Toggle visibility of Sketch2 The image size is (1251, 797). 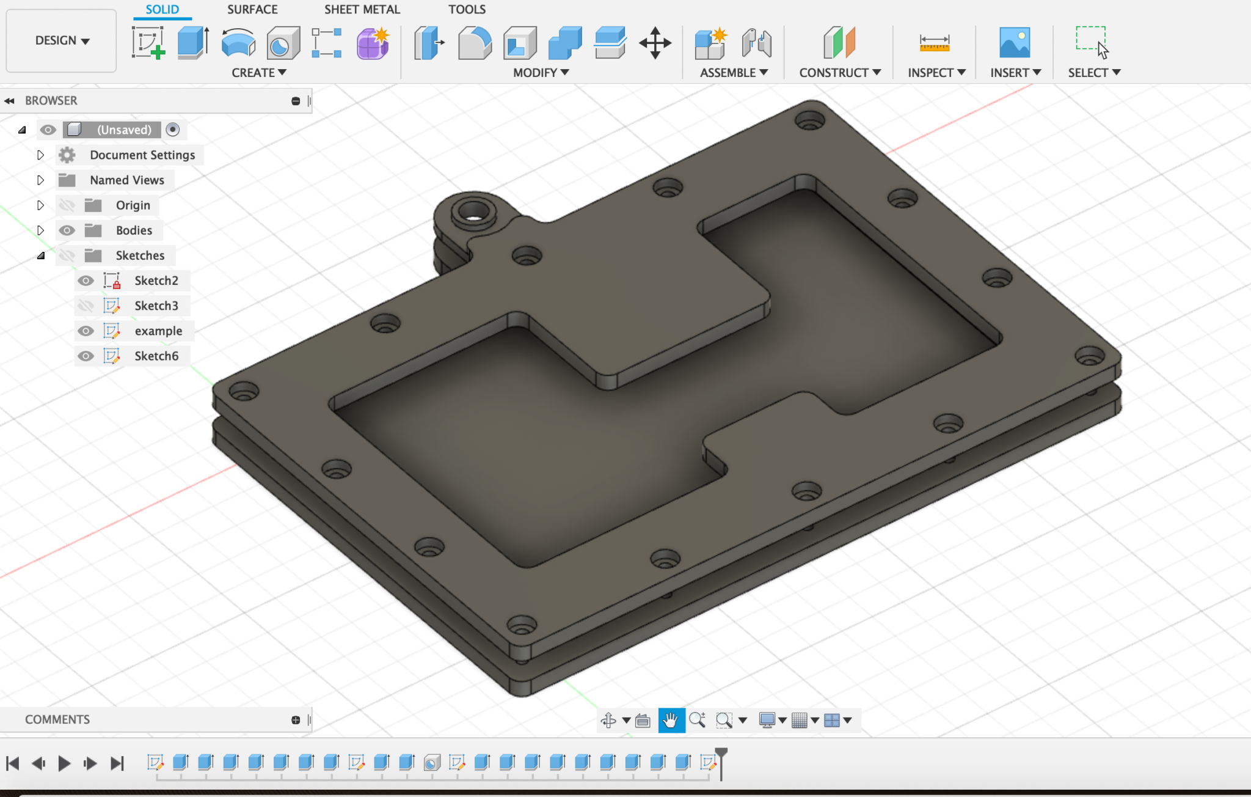coord(86,281)
